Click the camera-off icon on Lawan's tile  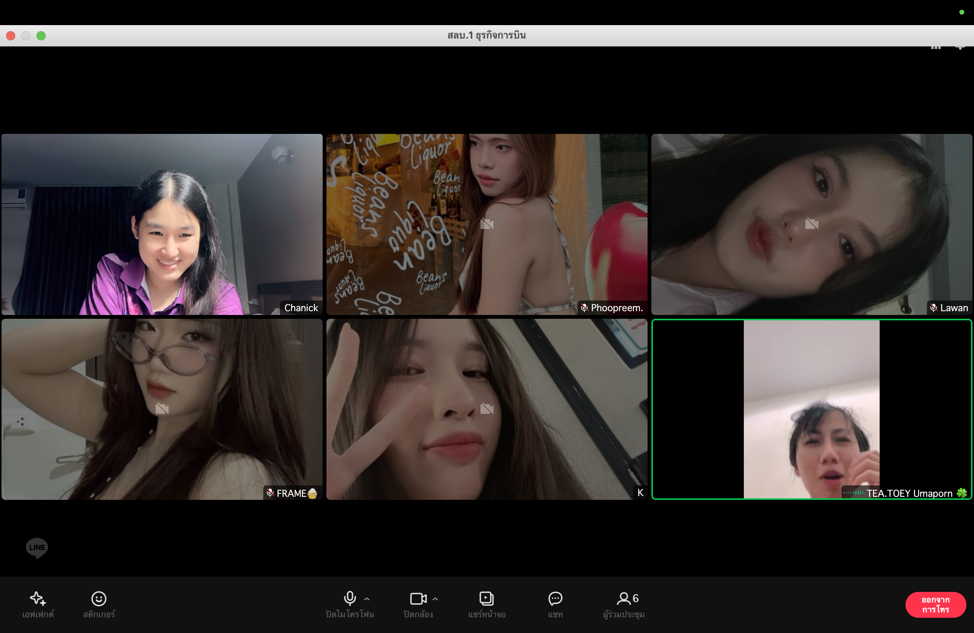[x=812, y=223]
